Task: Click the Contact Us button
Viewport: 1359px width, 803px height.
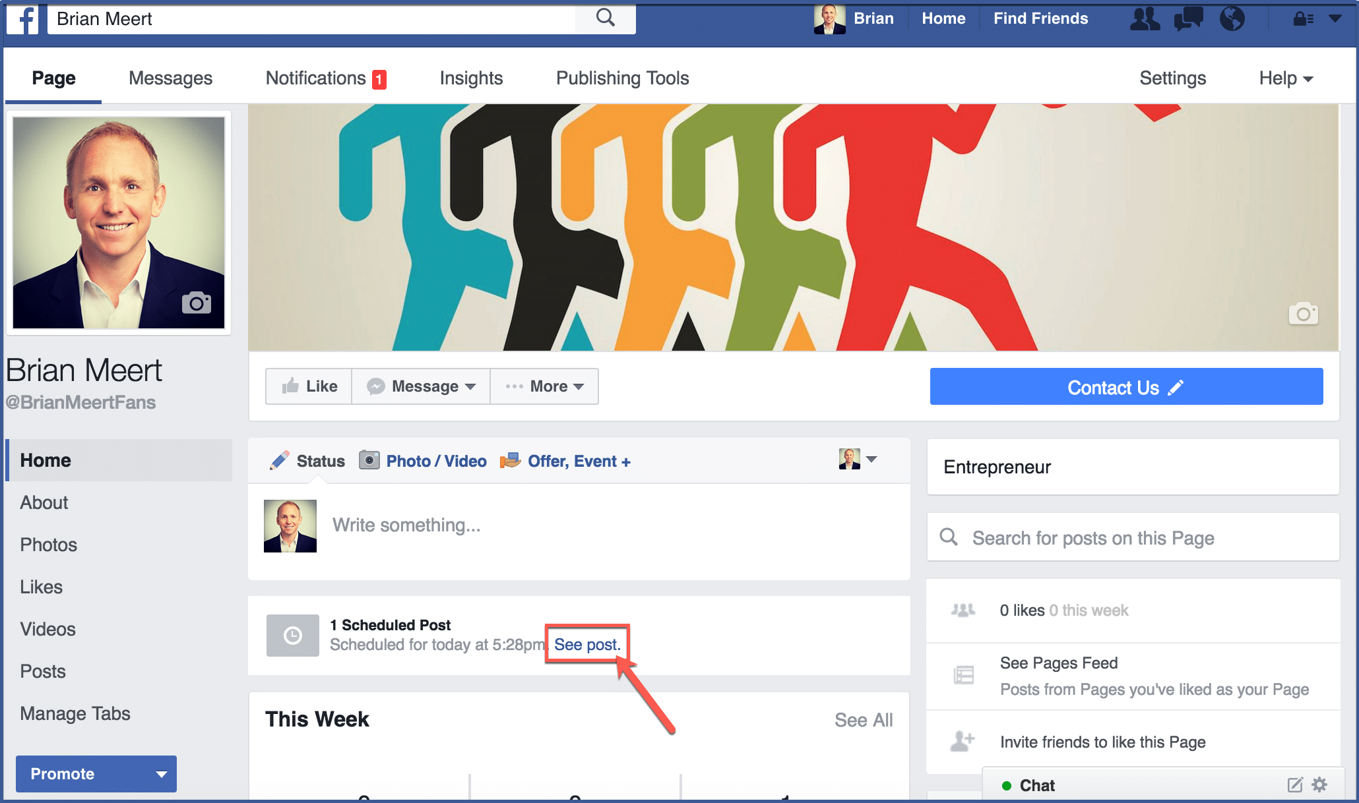Action: (x=1126, y=387)
